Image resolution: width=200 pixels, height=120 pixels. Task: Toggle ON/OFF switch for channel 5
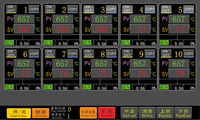[x=166, y=9]
